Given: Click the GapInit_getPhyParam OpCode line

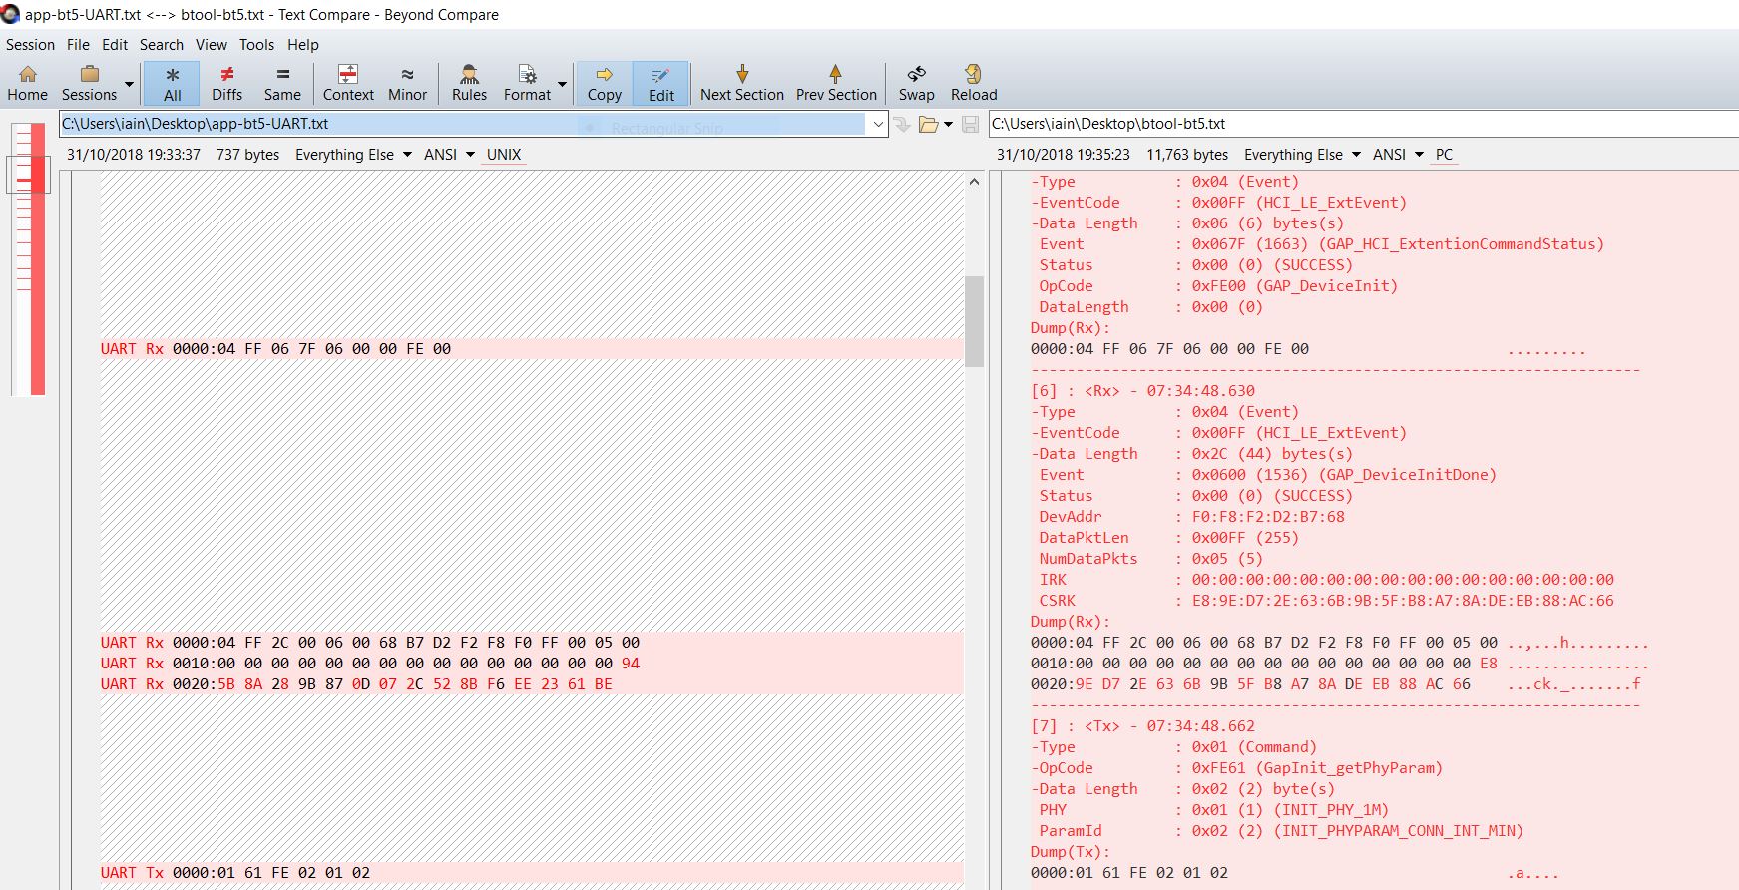Looking at the screenshot, I should click(1236, 768).
